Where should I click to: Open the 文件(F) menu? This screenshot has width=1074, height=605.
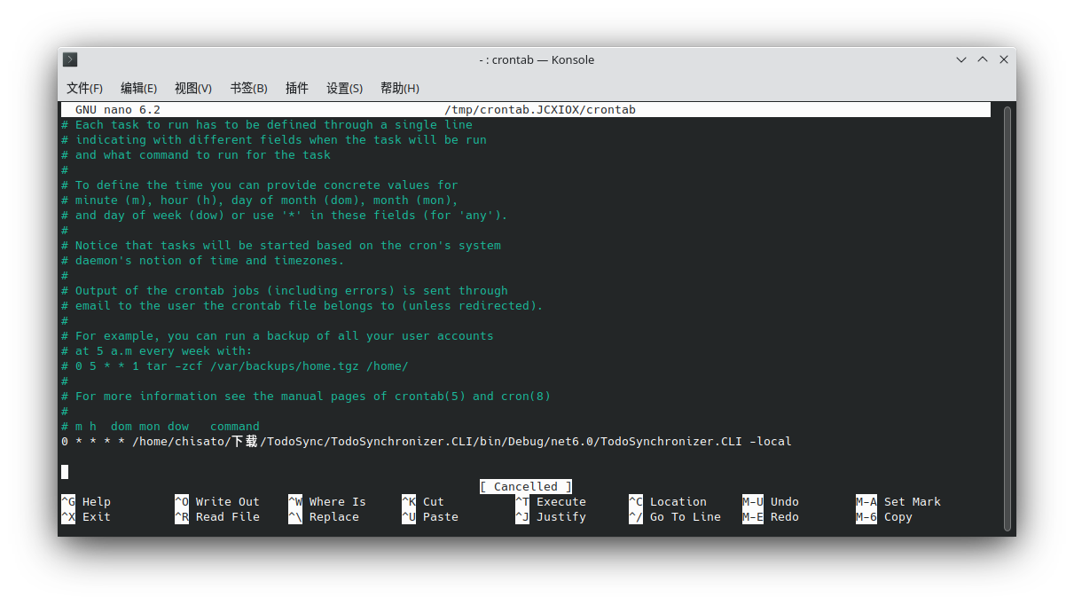[x=84, y=88]
